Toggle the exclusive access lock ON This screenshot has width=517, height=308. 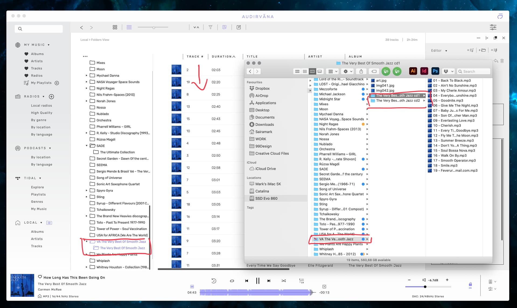(470, 285)
